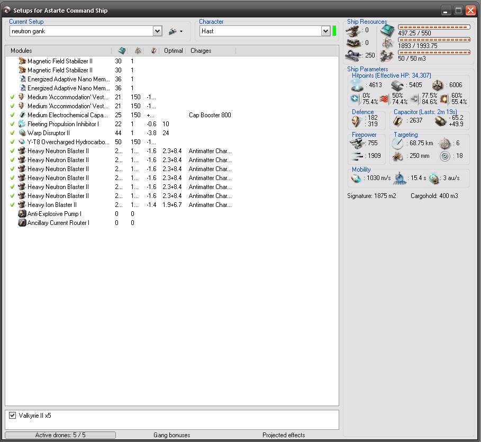Sort by the powergrid column header icon
The image size is (481, 442).
coord(138,51)
